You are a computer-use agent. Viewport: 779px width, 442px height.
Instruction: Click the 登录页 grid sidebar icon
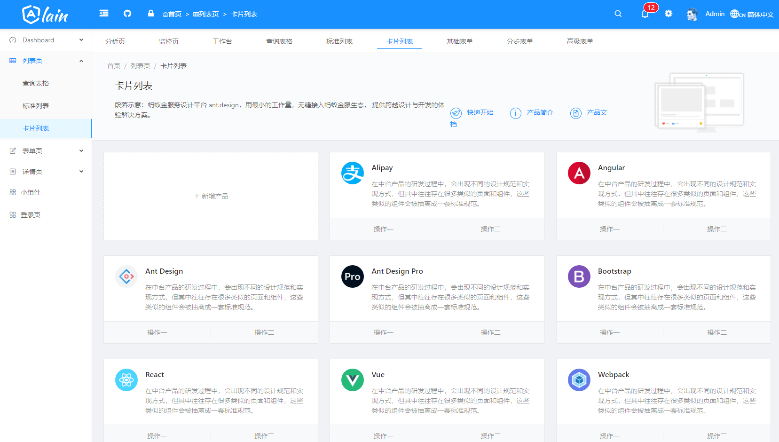(13, 215)
